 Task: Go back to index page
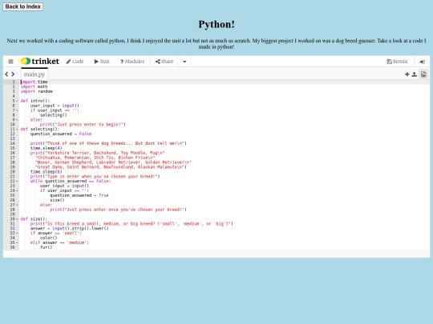click(x=23, y=6)
